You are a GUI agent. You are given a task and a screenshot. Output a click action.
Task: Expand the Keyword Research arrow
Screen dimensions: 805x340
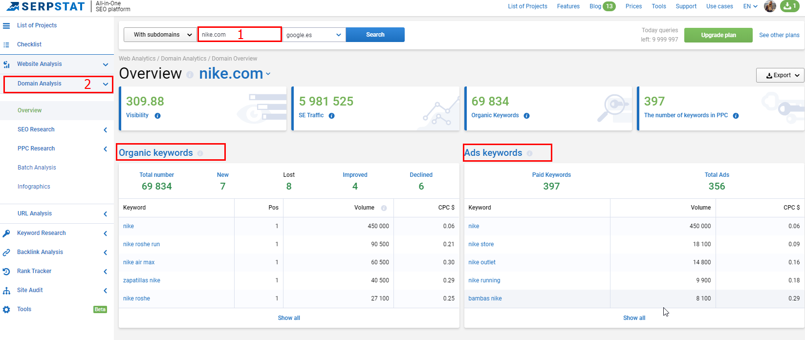pyautogui.click(x=105, y=234)
